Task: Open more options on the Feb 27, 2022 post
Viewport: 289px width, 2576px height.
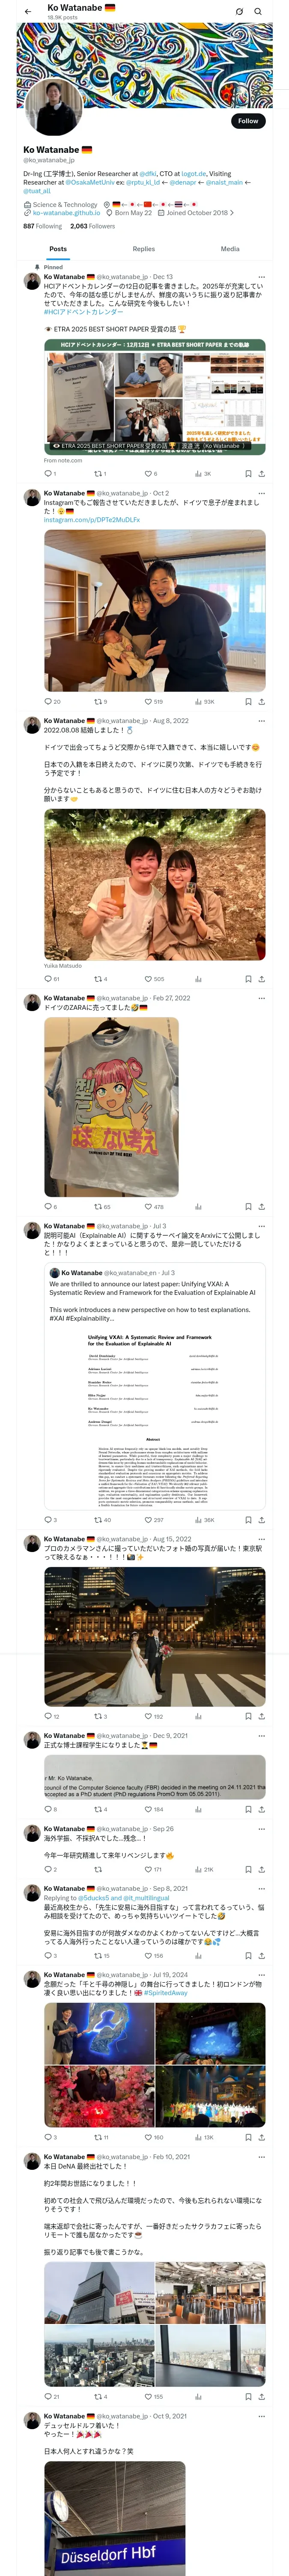Action: pyautogui.click(x=261, y=998)
